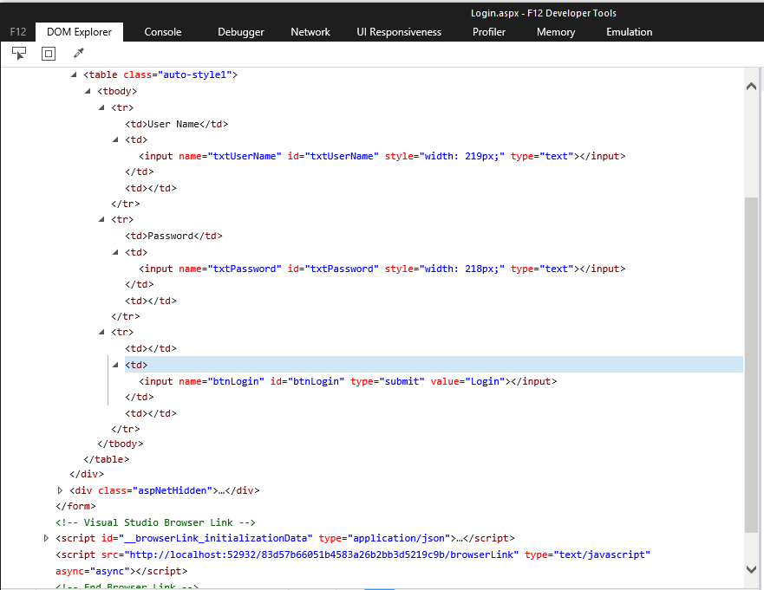Activate the Select element tool

[19, 54]
